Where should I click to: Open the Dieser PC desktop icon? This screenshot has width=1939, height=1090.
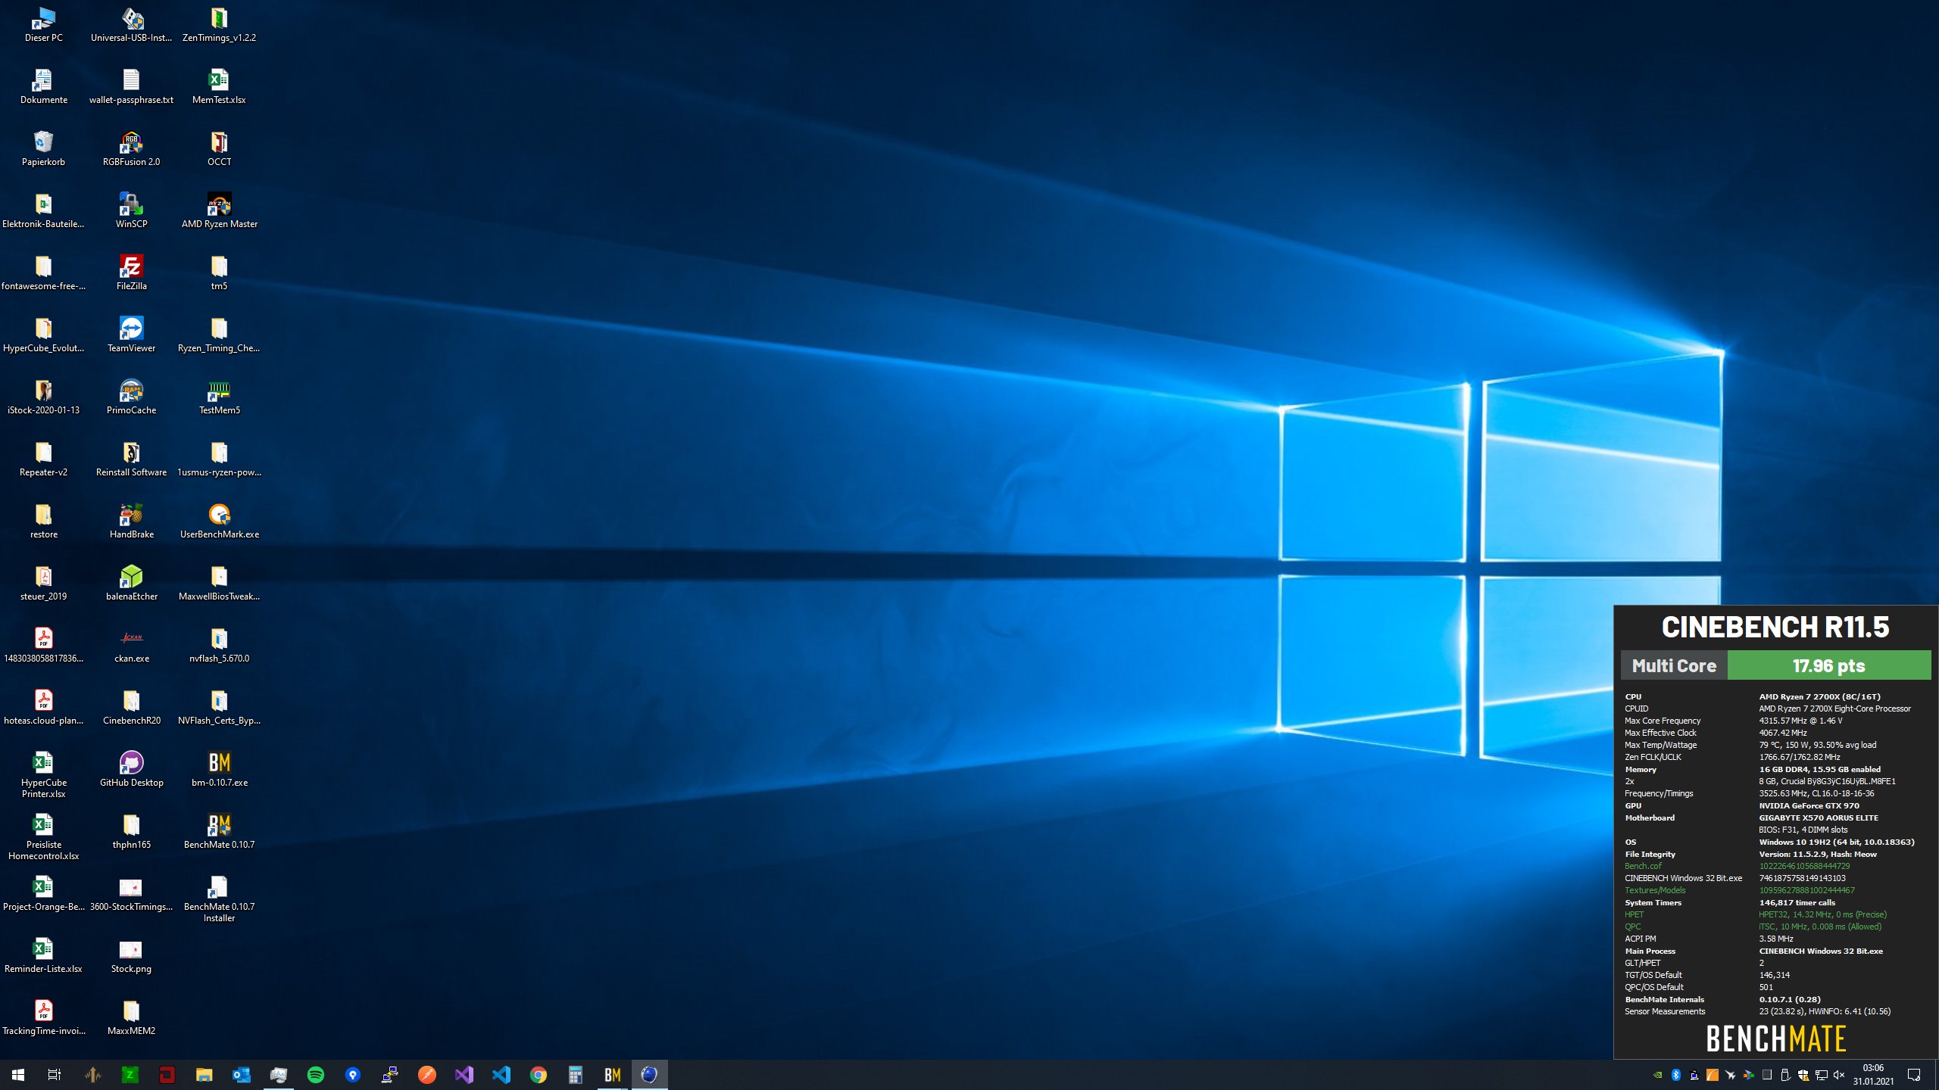pyautogui.click(x=43, y=24)
